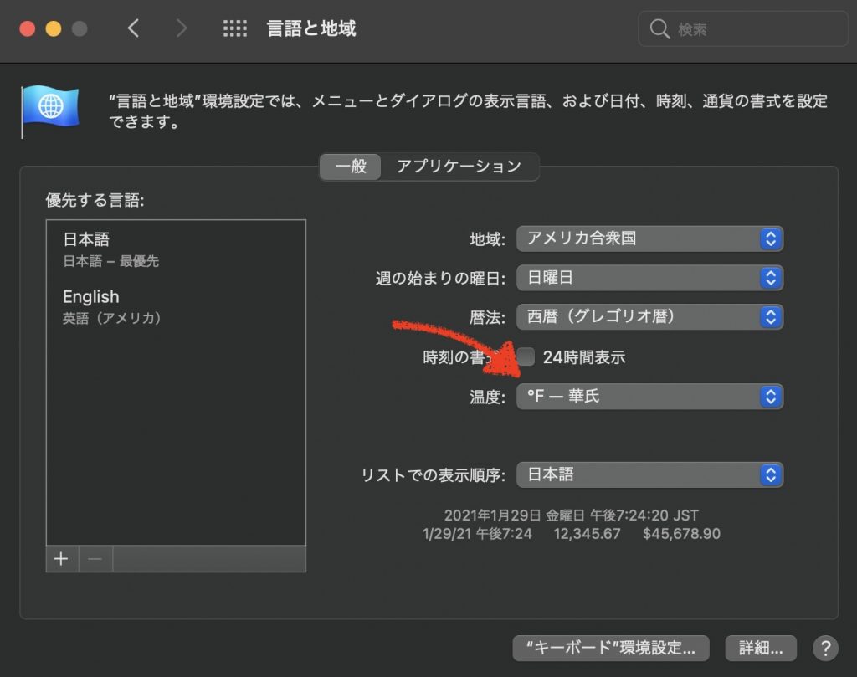This screenshot has width=857, height=677.
Task: Remove language with the minus button
Action: (95, 559)
